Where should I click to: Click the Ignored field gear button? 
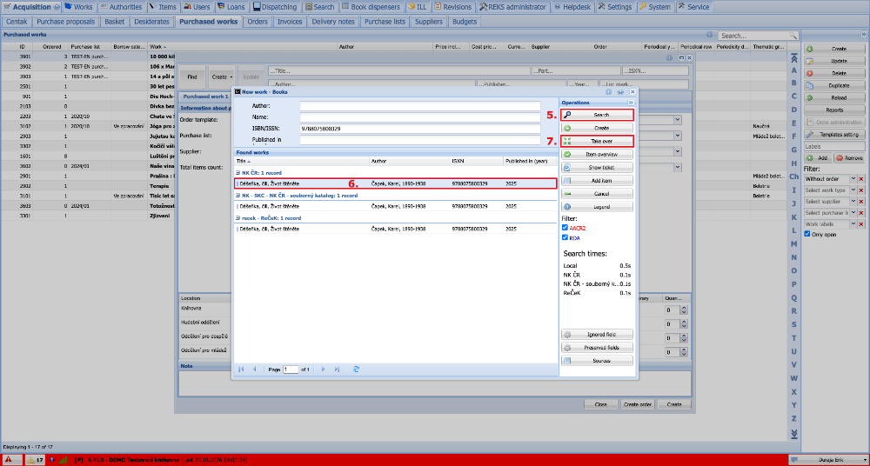597,335
